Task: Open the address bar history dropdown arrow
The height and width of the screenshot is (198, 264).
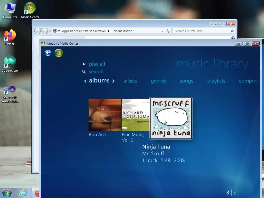Action: pos(162,31)
